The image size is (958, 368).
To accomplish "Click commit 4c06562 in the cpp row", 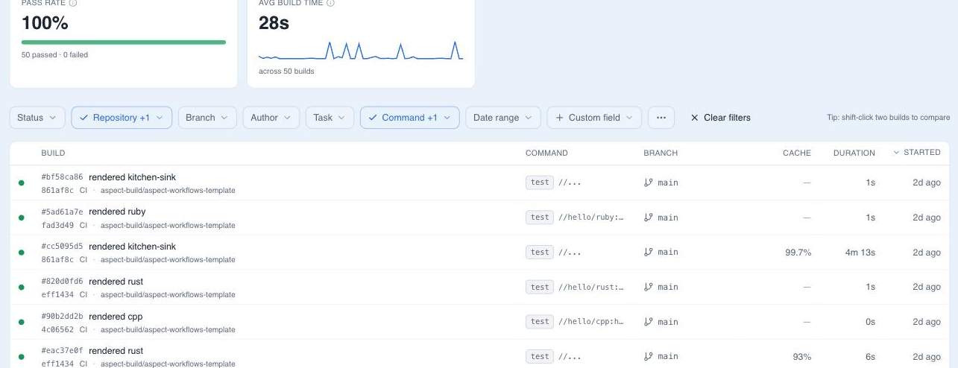I will pyautogui.click(x=57, y=329).
